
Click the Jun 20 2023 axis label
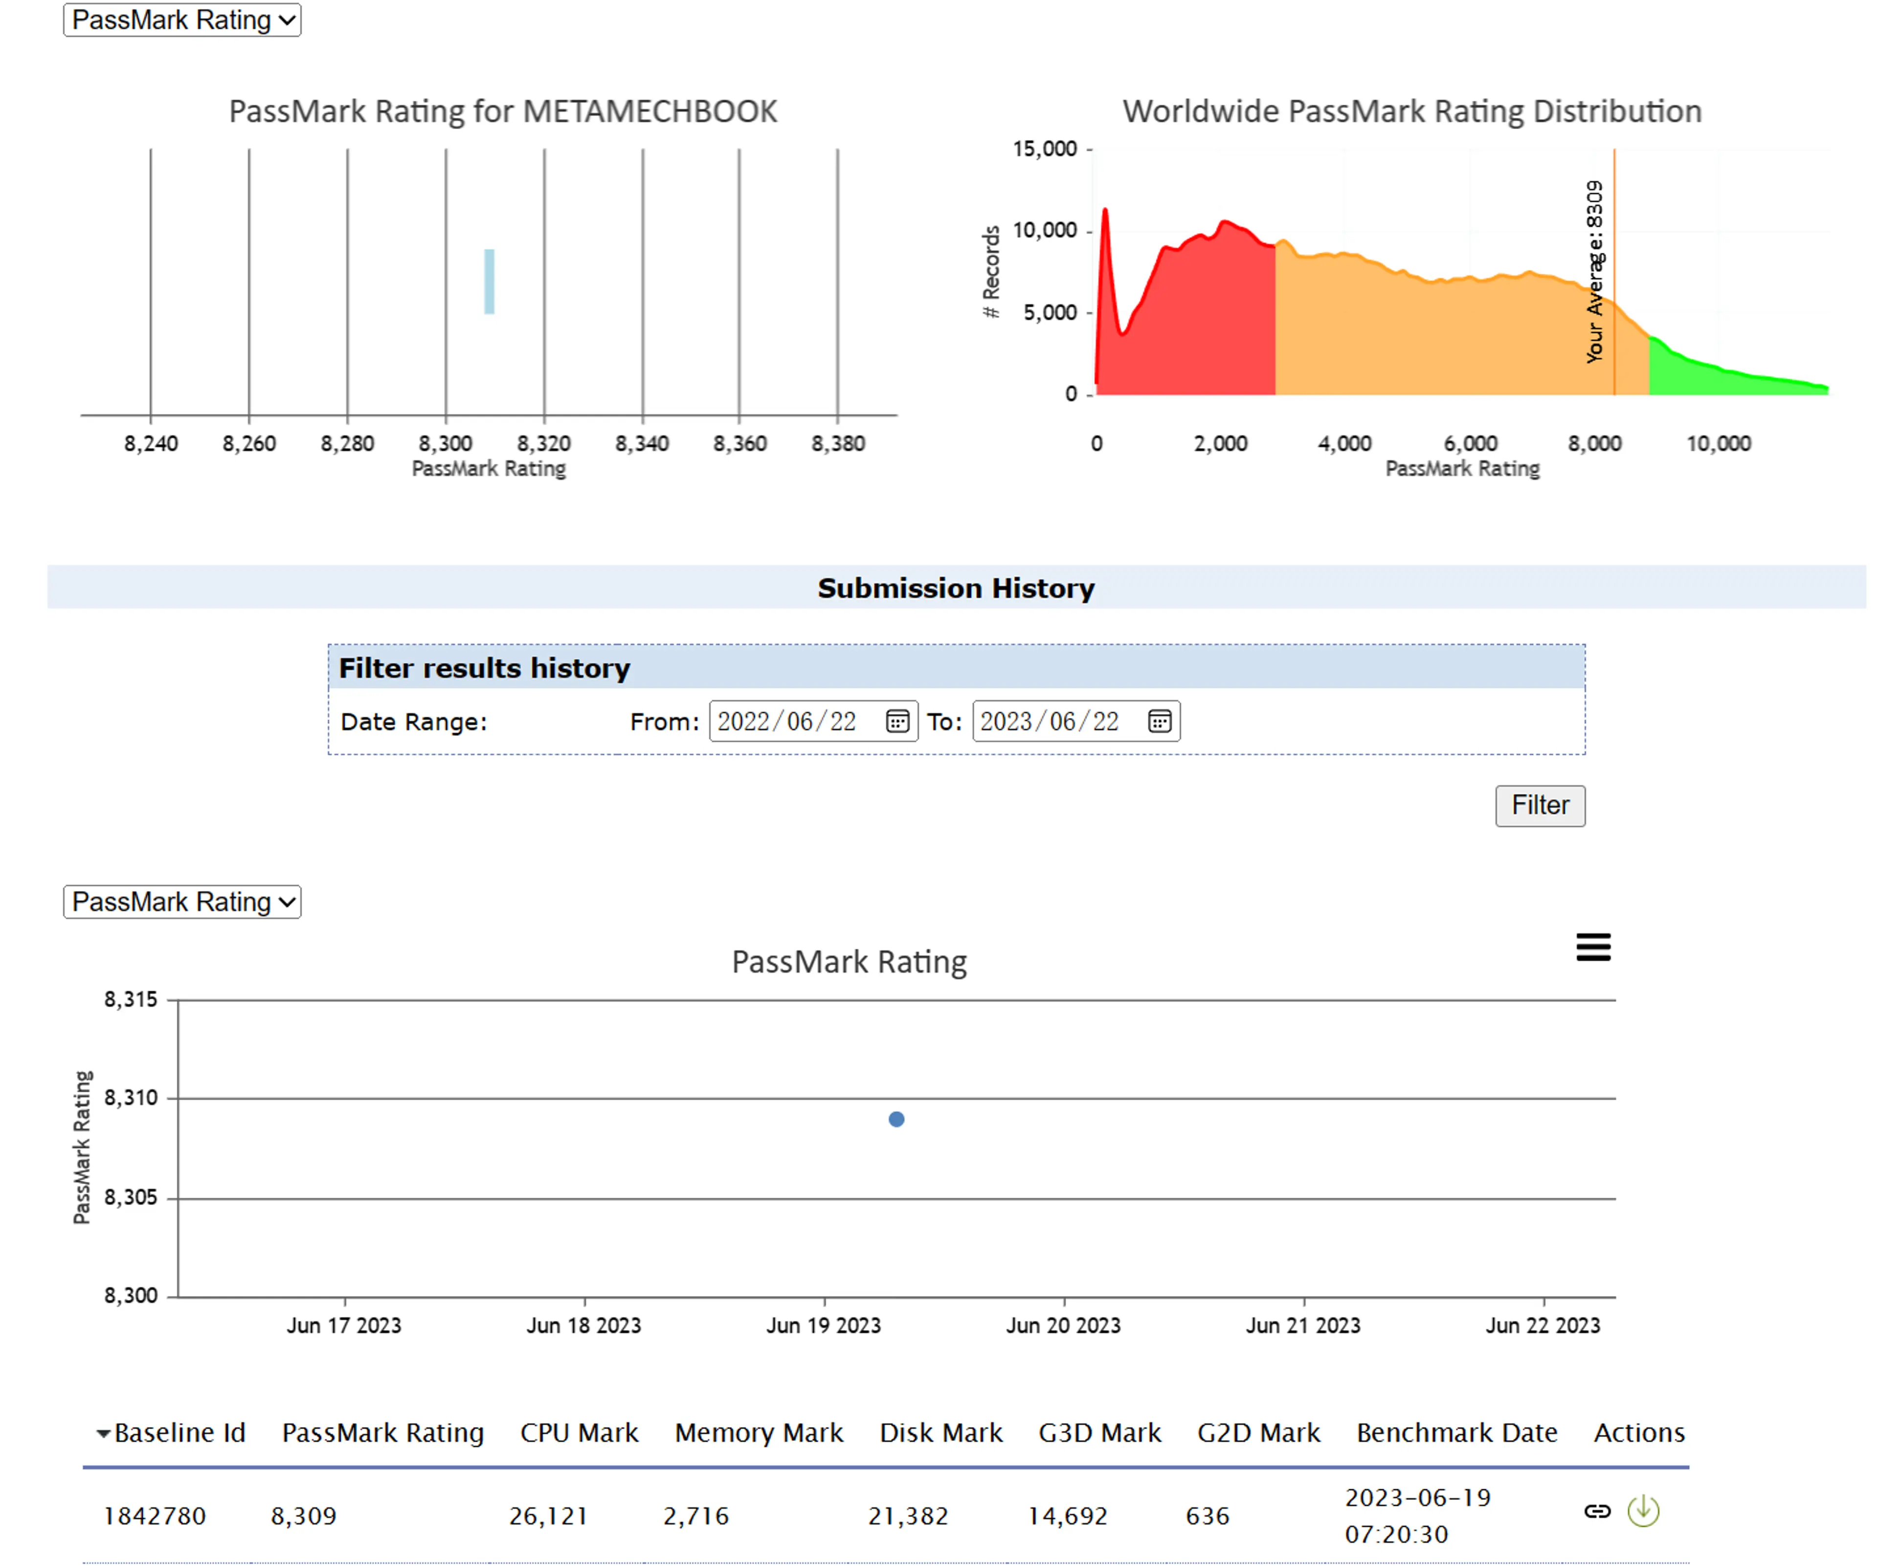1062,1325
